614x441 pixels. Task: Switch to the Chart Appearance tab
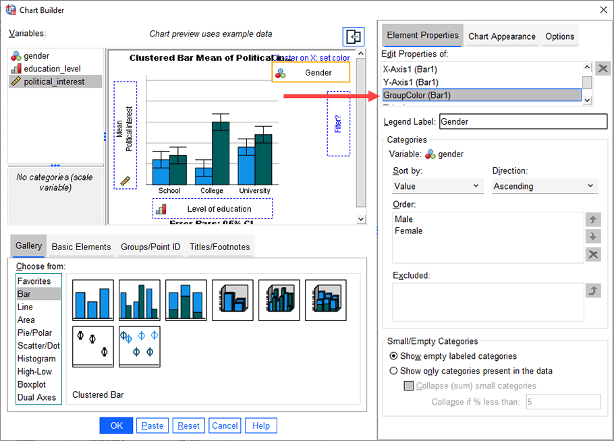(502, 36)
